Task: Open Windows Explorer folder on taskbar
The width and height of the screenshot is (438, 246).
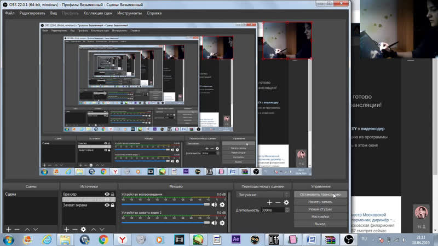Action: click(65, 239)
